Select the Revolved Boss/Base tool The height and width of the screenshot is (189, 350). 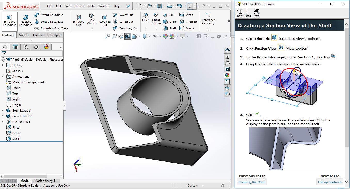[26, 20]
